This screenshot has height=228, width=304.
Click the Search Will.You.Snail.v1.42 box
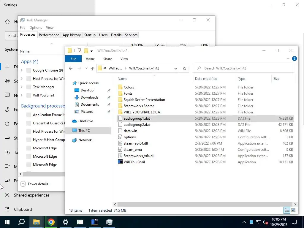[x=243, y=68]
